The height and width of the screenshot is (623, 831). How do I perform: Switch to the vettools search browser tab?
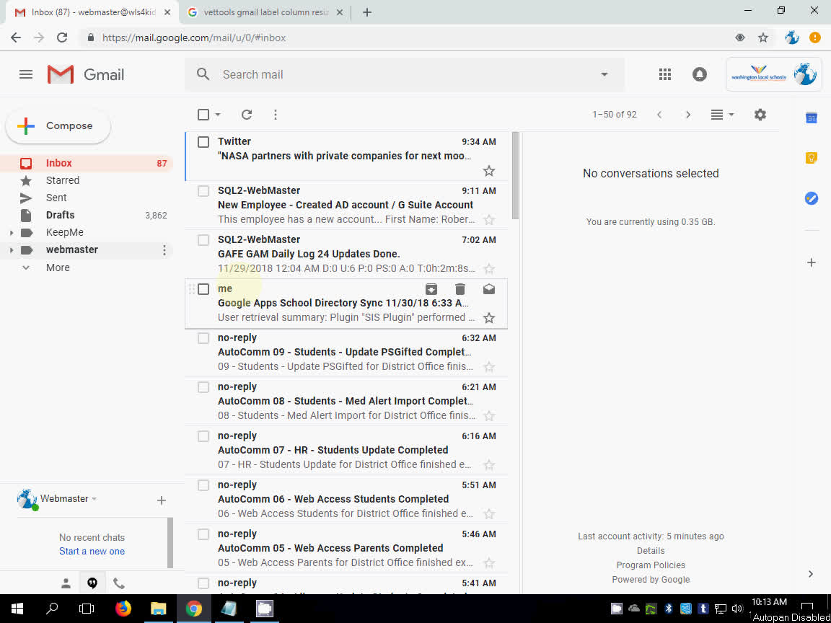(x=260, y=12)
